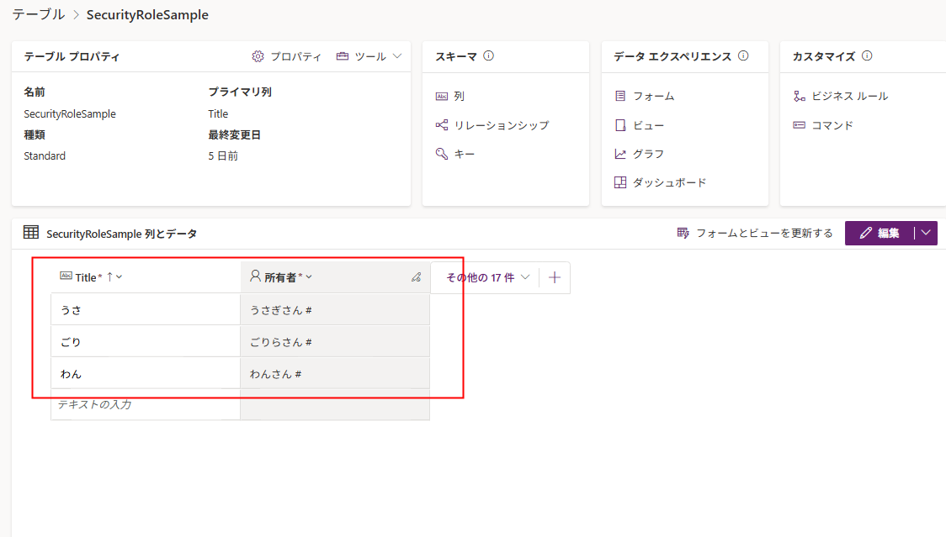Add a new column with plus icon
This screenshot has width=946, height=537.
click(554, 277)
